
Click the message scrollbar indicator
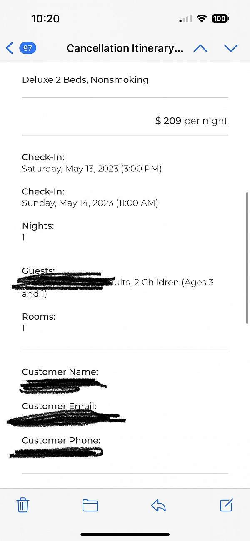247,258
